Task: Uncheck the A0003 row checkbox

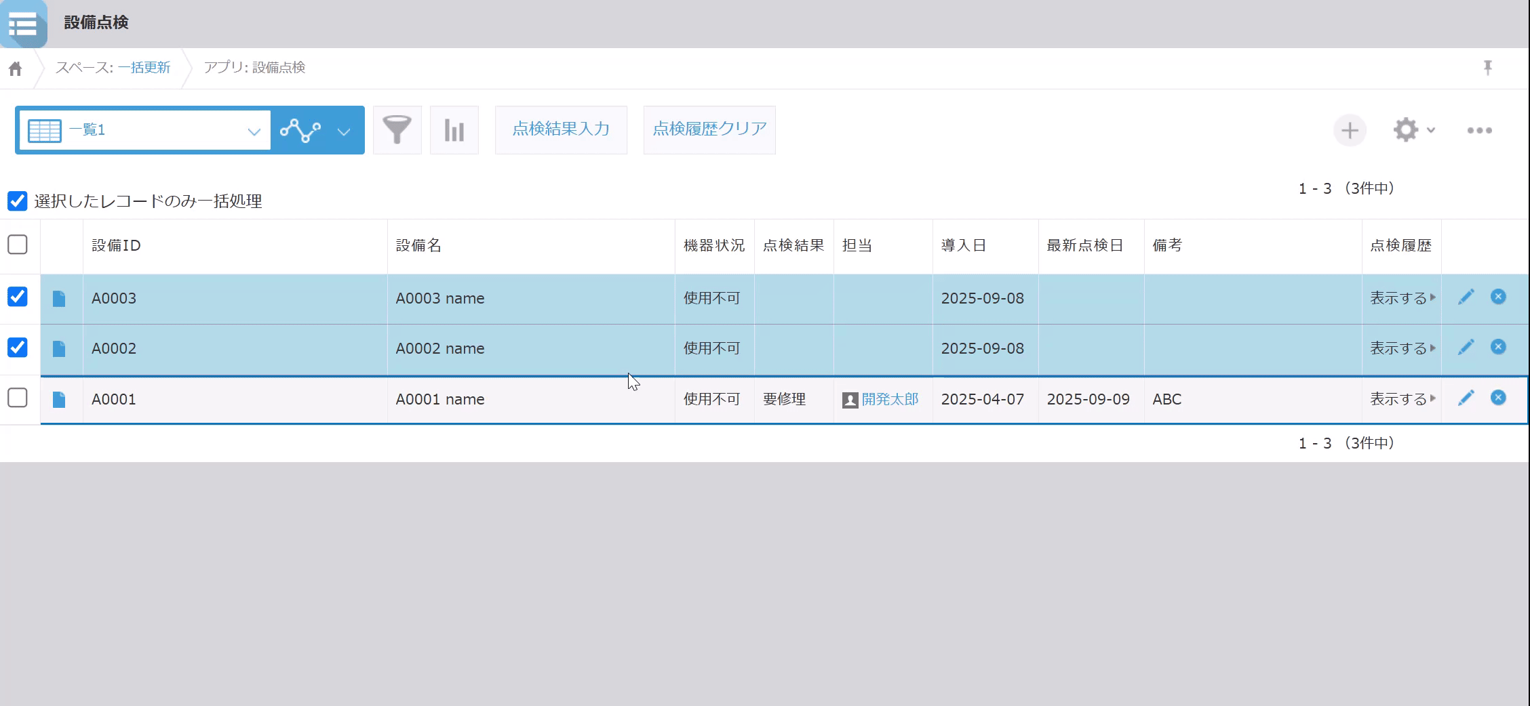Action: (18, 297)
